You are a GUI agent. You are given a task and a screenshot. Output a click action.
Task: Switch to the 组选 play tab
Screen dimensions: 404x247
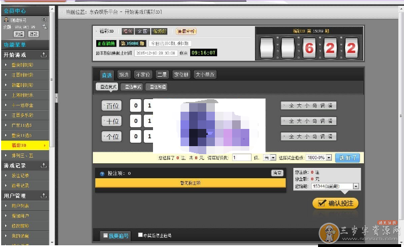pos(123,75)
